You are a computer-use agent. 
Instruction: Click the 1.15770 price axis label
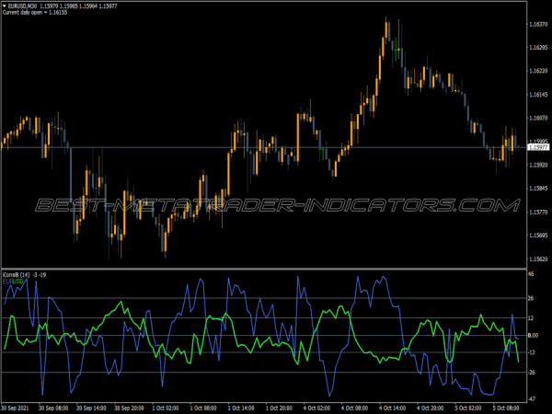[538, 212]
